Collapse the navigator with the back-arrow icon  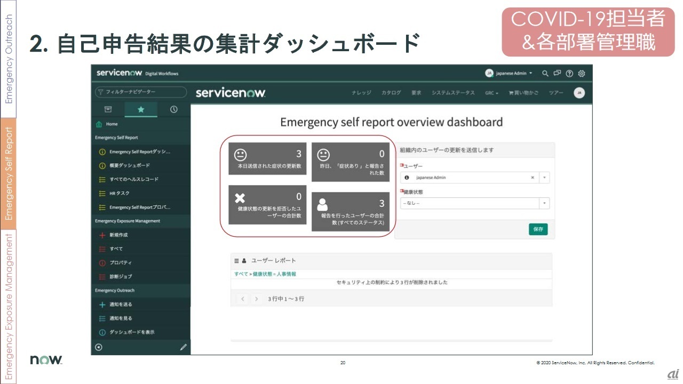tap(99, 347)
